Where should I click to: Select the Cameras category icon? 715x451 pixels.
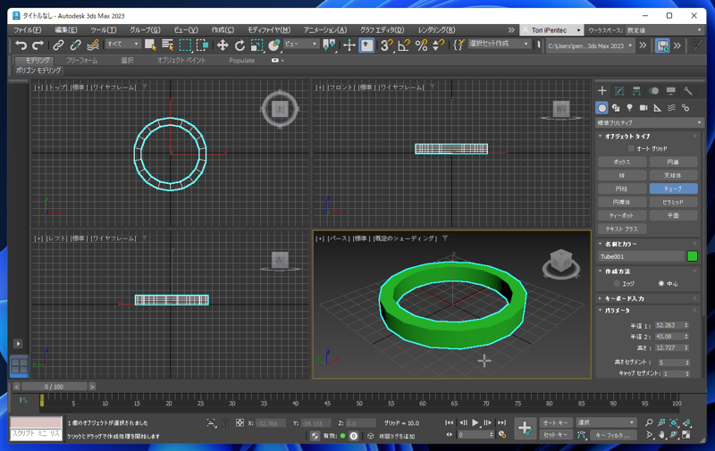click(643, 108)
